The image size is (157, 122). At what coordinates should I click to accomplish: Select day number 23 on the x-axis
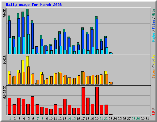(110, 119)
